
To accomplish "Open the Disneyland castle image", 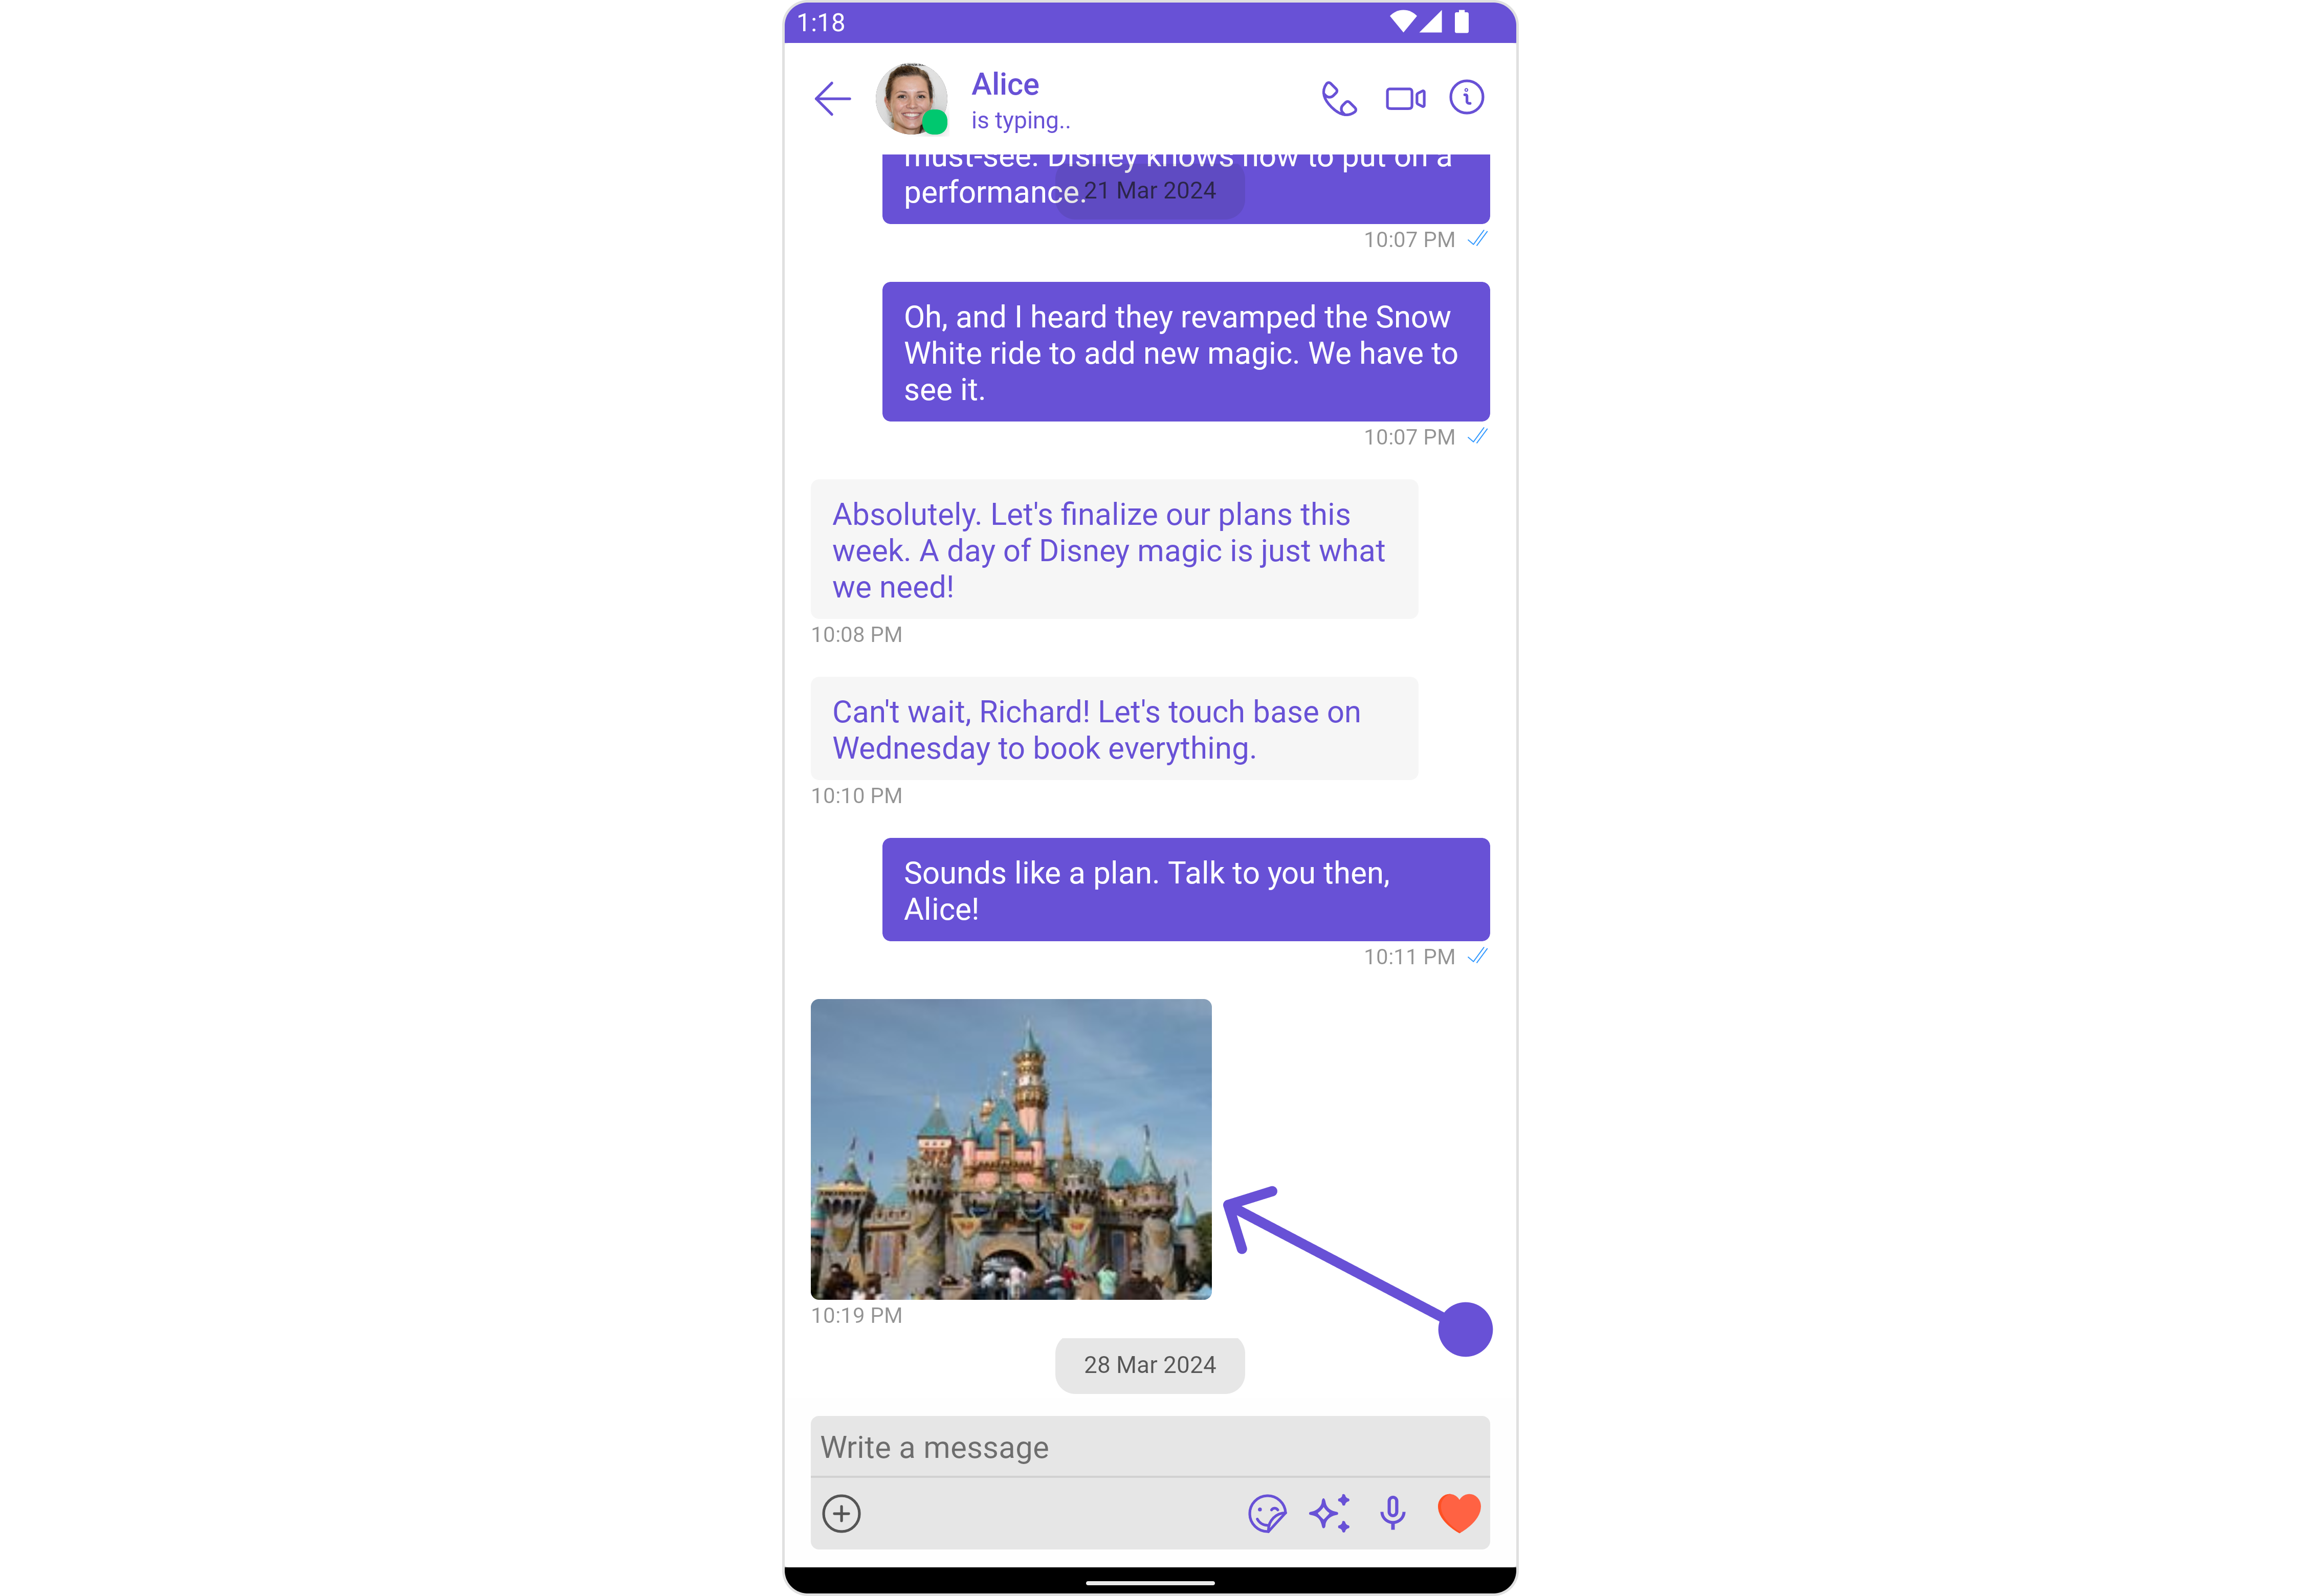I will click(1010, 1148).
